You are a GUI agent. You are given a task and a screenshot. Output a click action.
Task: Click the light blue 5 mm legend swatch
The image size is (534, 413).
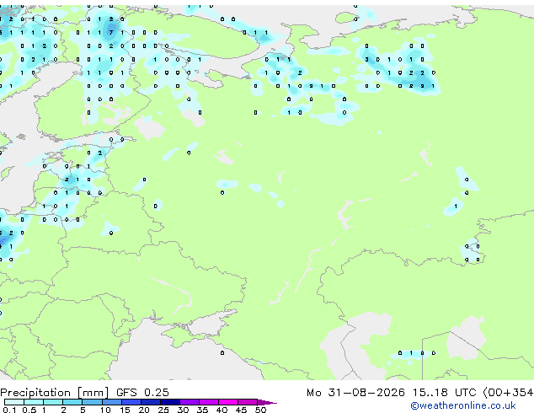[93, 402]
